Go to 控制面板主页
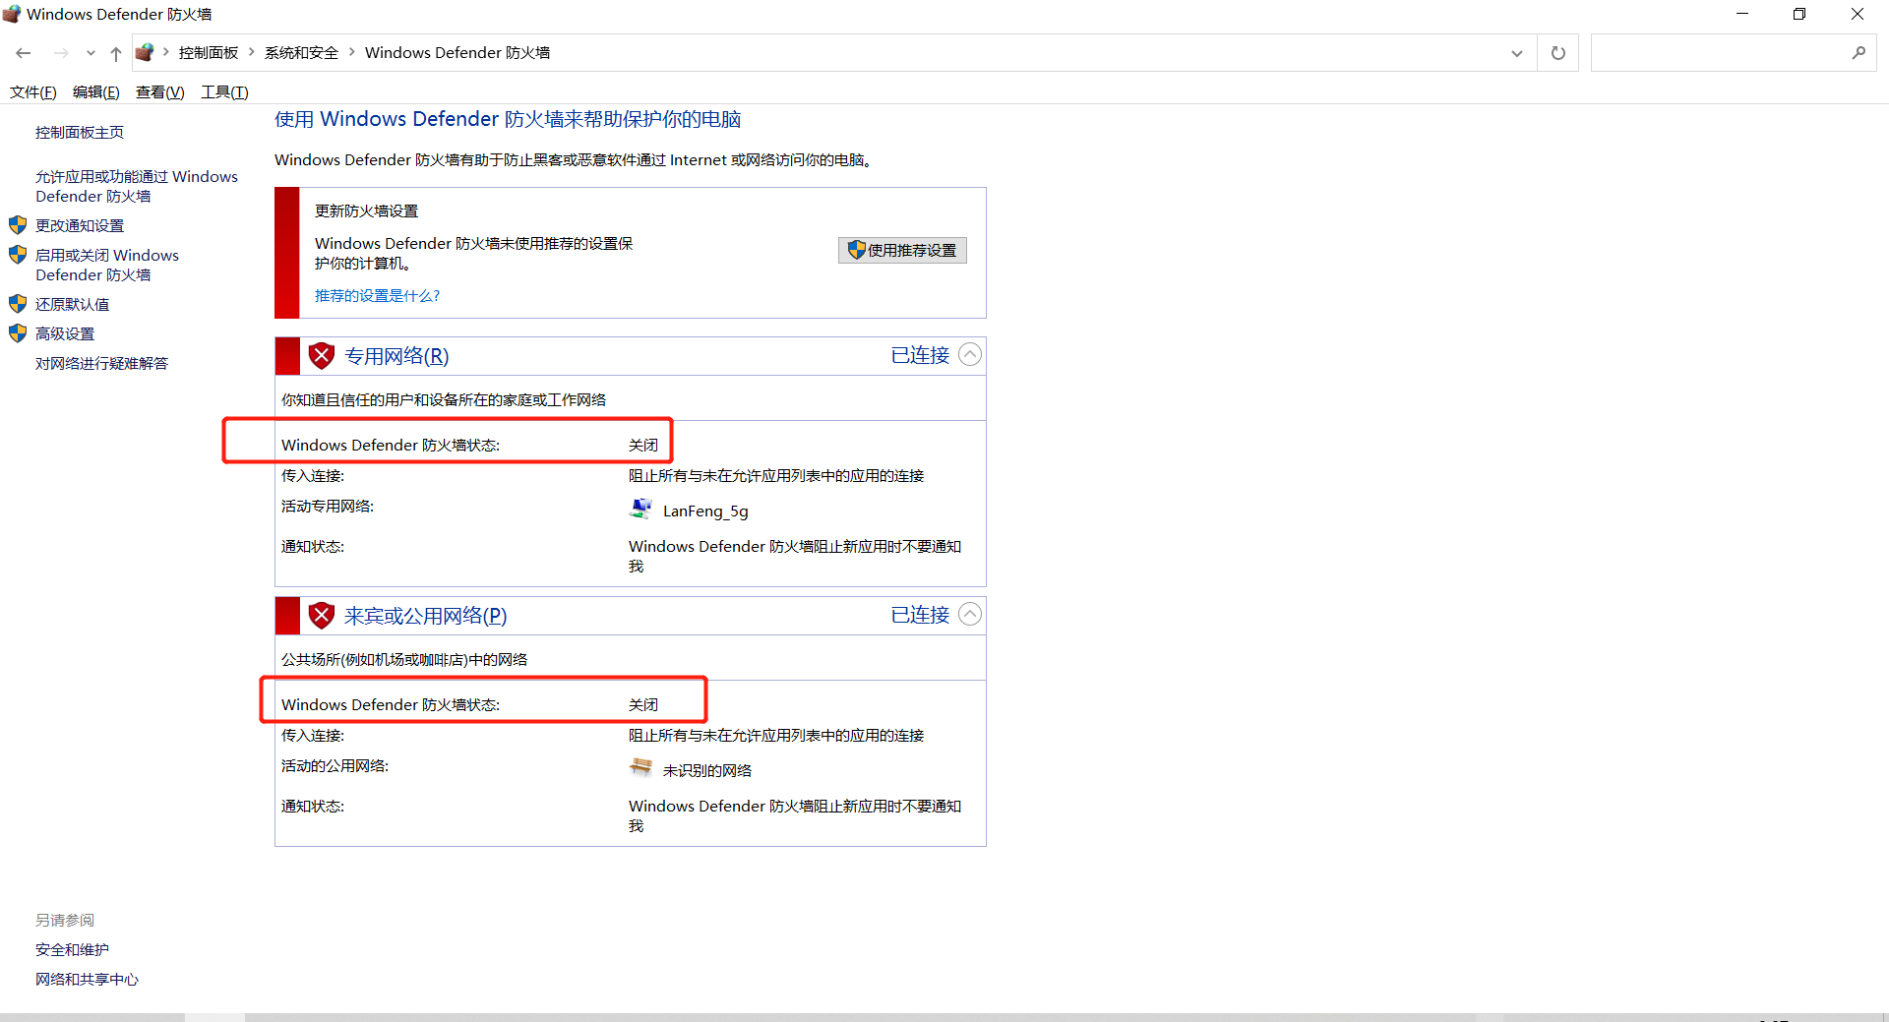 [x=80, y=133]
